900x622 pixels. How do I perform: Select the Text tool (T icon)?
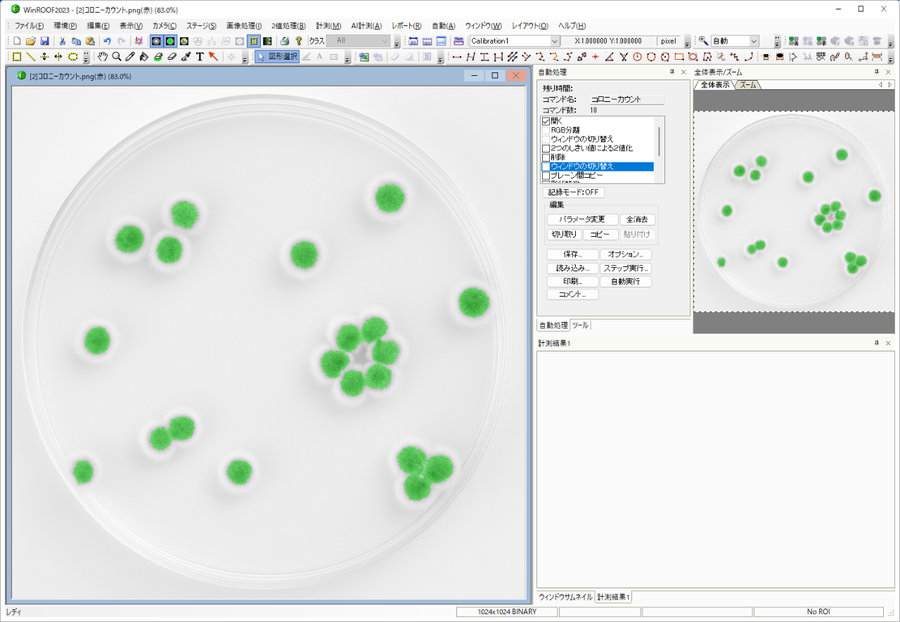click(200, 57)
